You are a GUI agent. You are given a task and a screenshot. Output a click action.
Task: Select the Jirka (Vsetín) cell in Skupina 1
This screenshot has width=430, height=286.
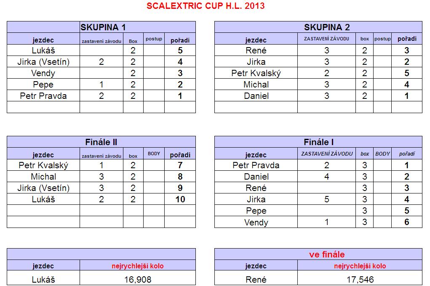pos(43,62)
